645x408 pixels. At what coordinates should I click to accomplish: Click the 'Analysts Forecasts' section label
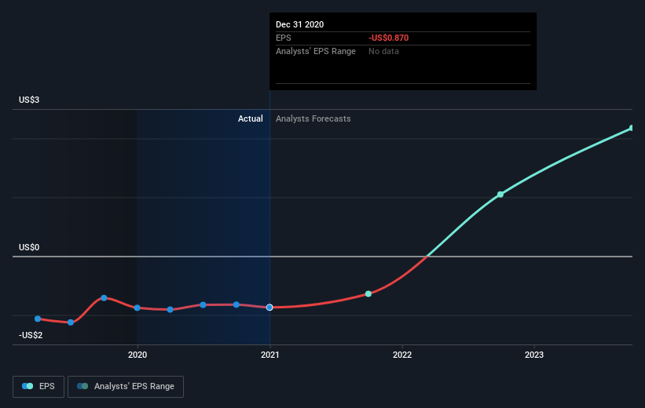(x=313, y=118)
